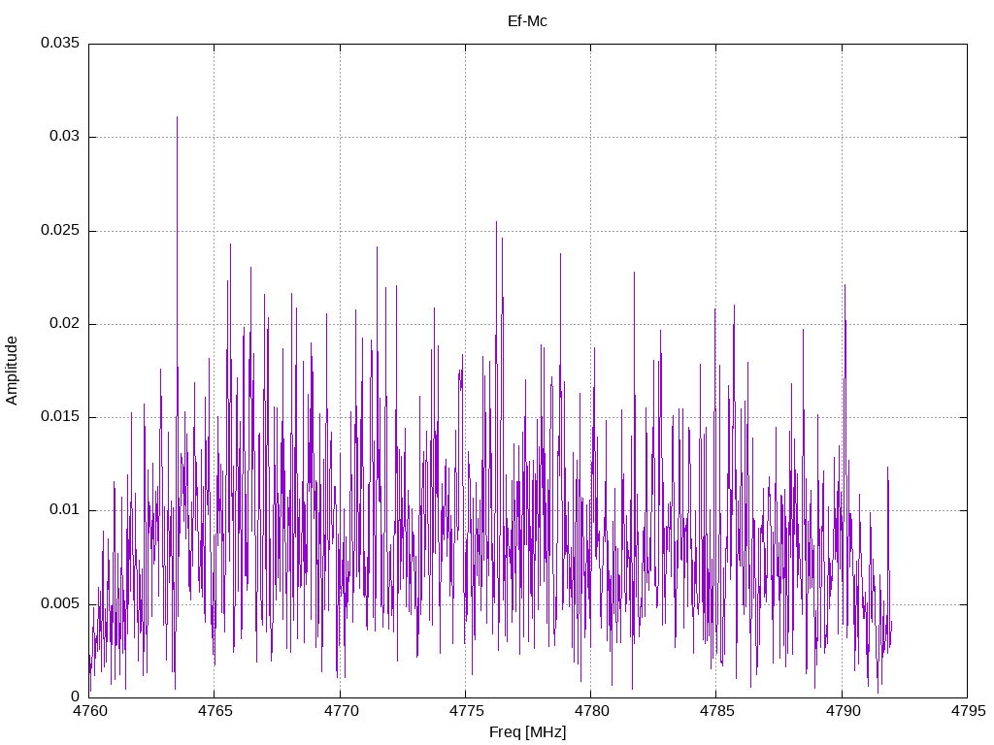Click the x-axis tick label 4790

843,711
